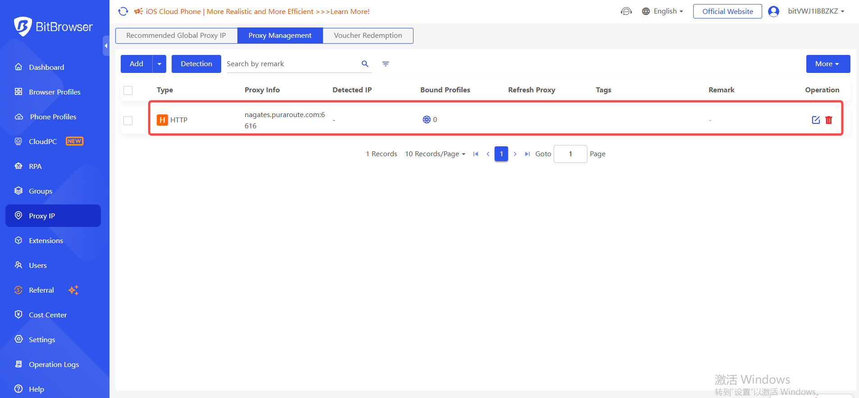The image size is (859, 398).
Task: Edit the HTTP proxy entry
Action: click(816, 120)
